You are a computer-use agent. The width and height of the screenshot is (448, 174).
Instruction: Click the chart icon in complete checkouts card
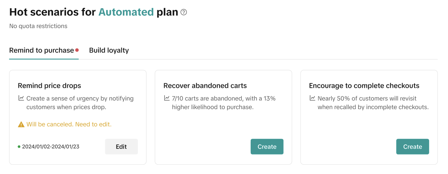click(x=312, y=98)
